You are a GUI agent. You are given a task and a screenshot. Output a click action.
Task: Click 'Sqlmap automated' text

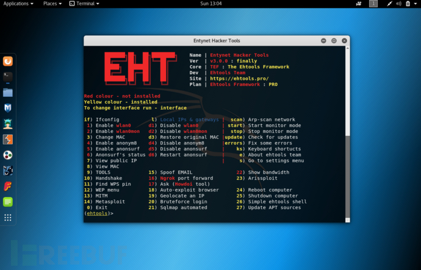point(184,208)
